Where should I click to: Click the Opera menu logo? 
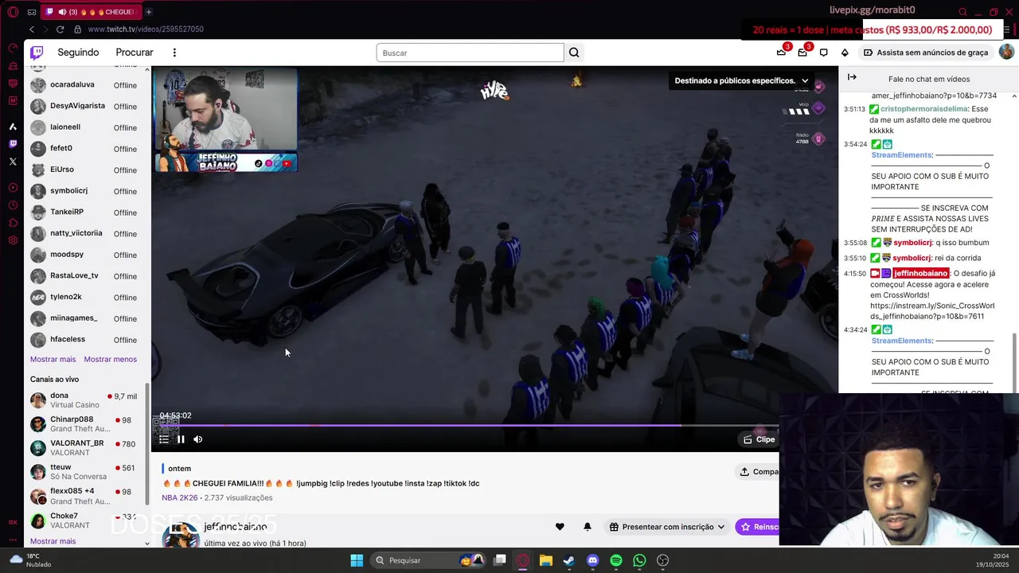coord(13,12)
